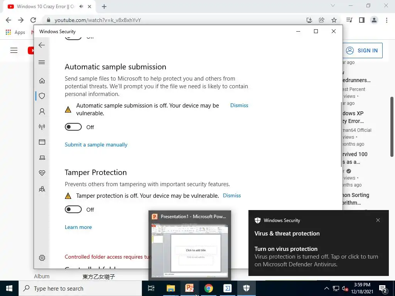
Task: Open Home in Windows Security sidebar
Action: click(42, 81)
